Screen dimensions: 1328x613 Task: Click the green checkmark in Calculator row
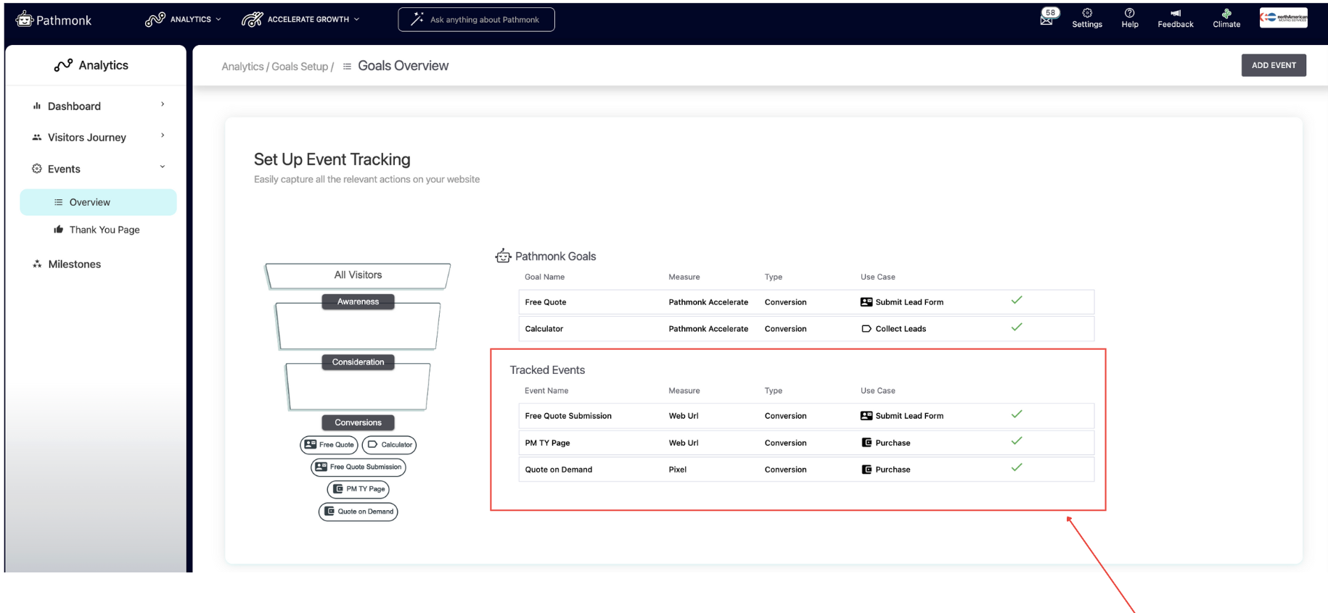tap(1017, 327)
